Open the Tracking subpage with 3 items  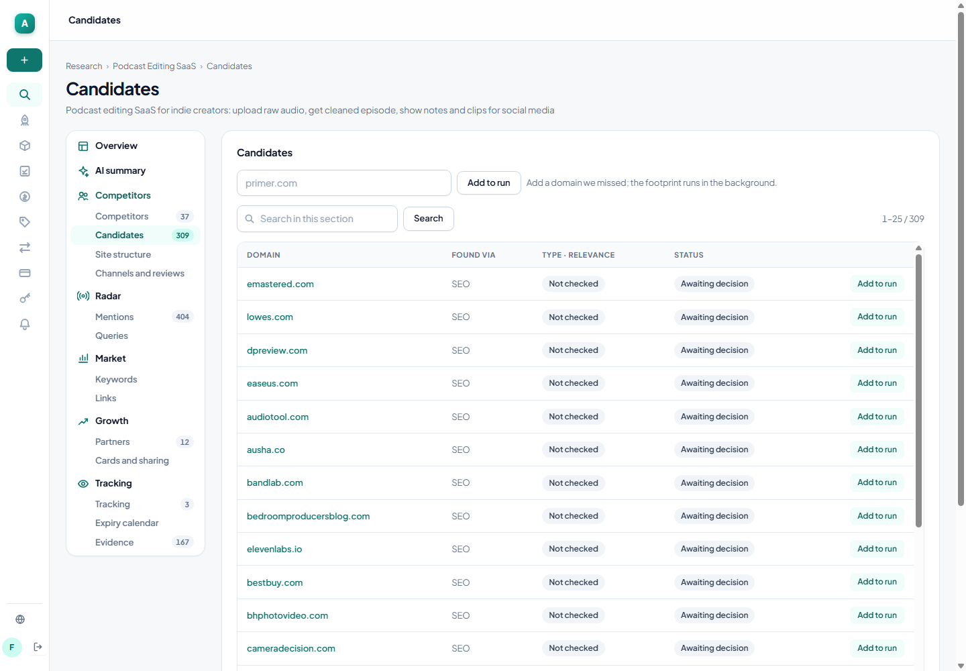pos(136,505)
